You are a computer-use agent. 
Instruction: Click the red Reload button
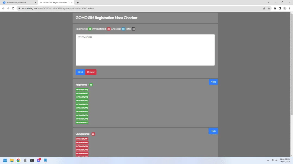[91, 72]
